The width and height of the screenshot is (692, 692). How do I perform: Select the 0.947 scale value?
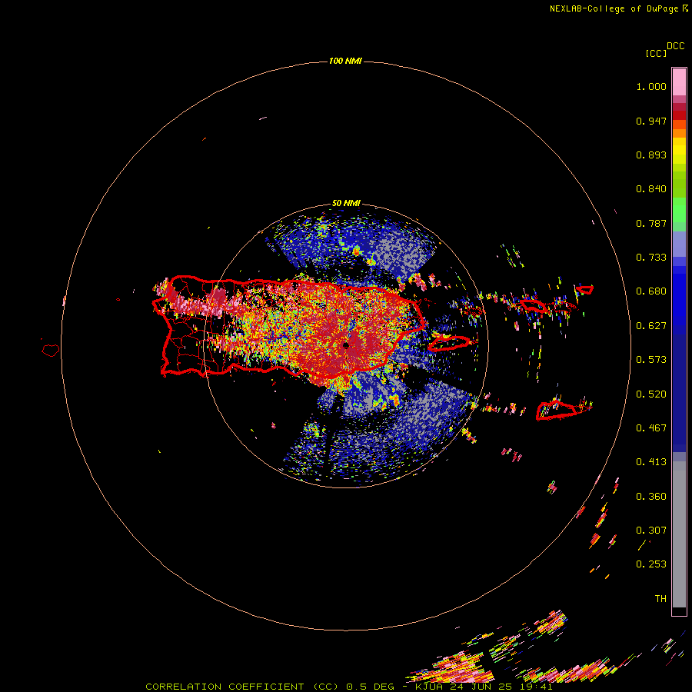click(651, 121)
